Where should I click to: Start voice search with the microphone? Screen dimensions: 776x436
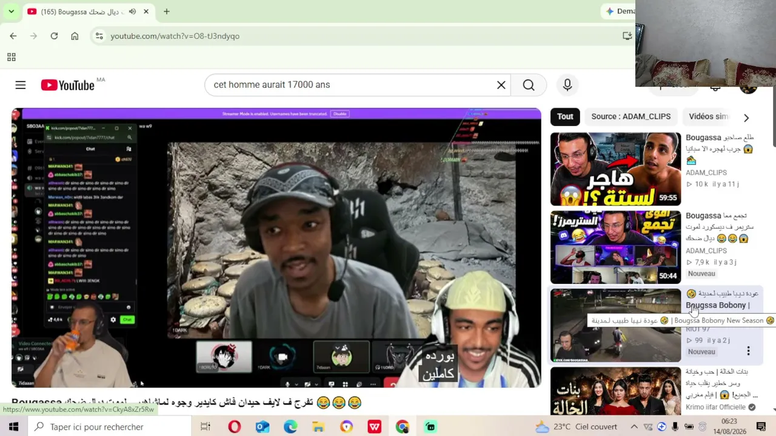click(567, 85)
